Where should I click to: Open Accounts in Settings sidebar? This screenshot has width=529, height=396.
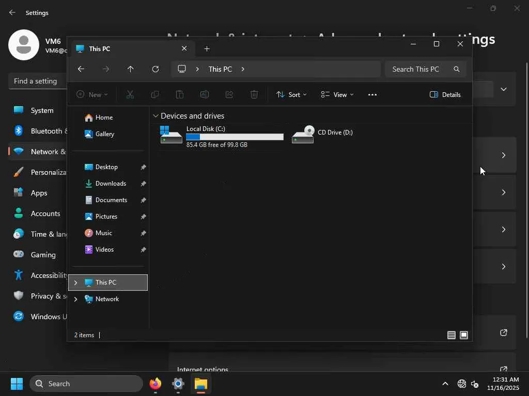(38, 213)
